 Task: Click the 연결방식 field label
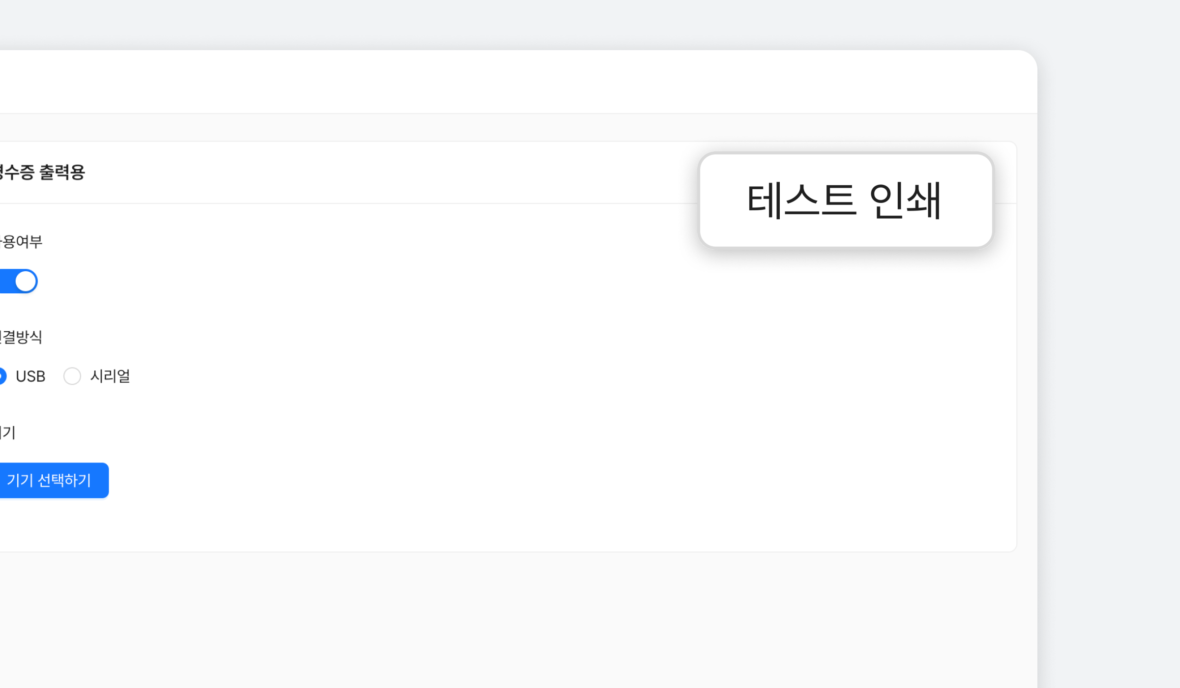click(x=22, y=337)
